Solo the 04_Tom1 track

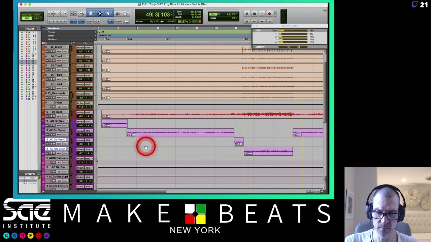51,61
